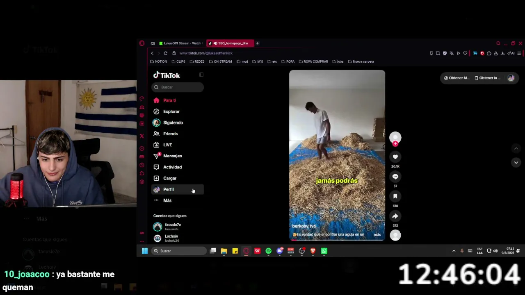The width and height of the screenshot is (525, 295).
Task: Click the TikTok search field
Action: coord(178,87)
